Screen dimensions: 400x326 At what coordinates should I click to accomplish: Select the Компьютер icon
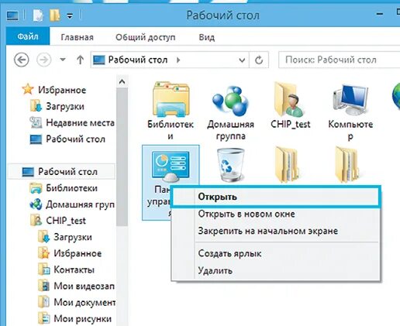(350, 100)
